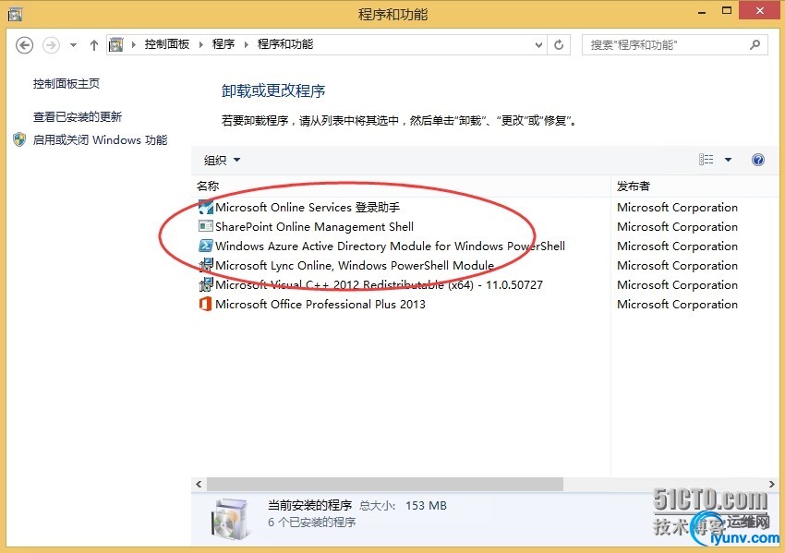Click the magnifier search icon

coord(755,45)
